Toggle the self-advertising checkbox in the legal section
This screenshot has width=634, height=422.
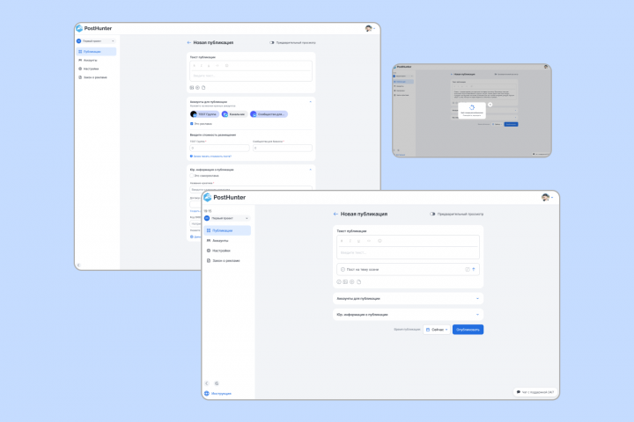pos(192,176)
